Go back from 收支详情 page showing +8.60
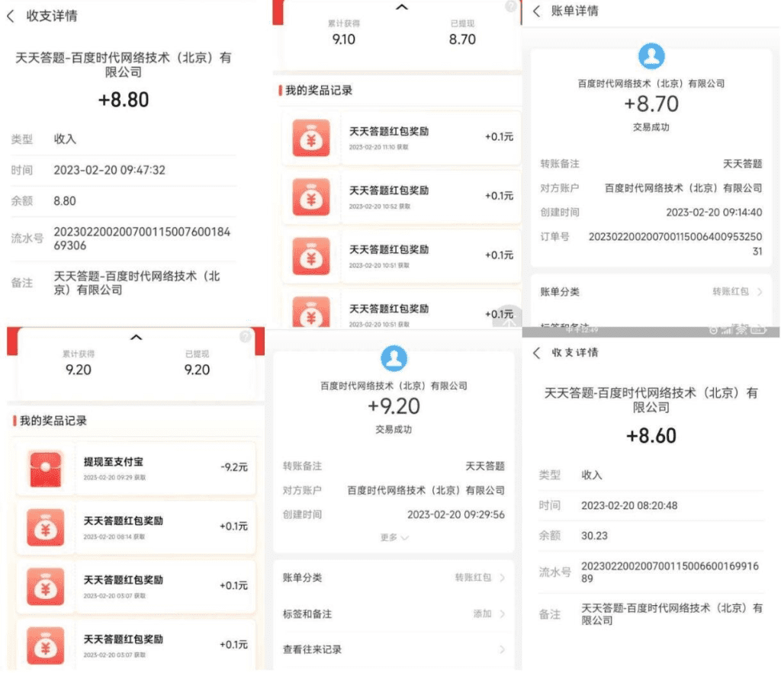Image resolution: width=781 pixels, height=673 pixels. 536,353
